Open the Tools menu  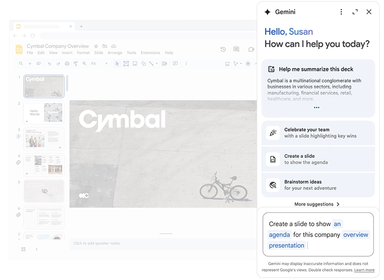click(132, 53)
